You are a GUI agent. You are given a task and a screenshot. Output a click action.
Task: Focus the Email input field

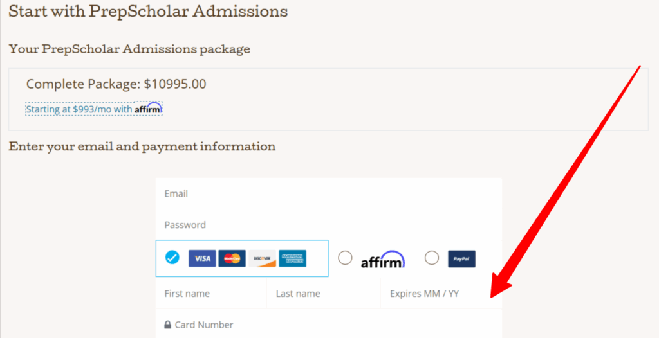coord(329,193)
